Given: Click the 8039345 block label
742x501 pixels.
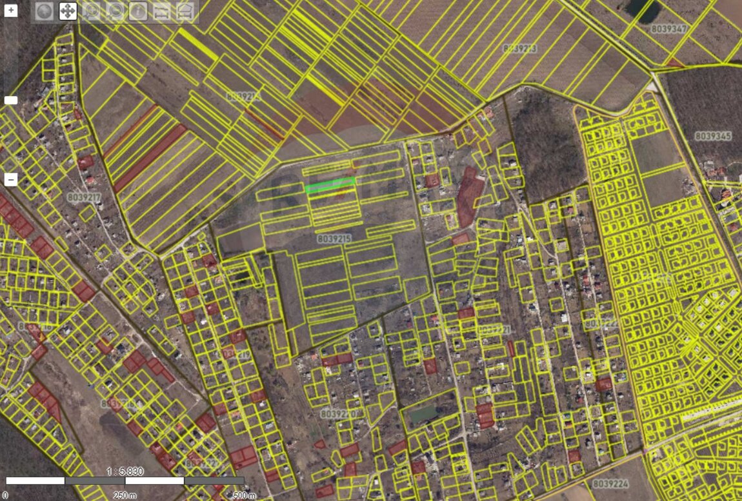Looking at the screenshot, I should click(713, 136).
